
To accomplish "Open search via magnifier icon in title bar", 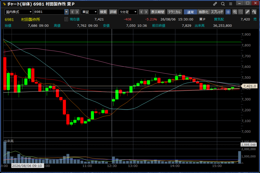I will pyautogui.click(x=223, y=4).
